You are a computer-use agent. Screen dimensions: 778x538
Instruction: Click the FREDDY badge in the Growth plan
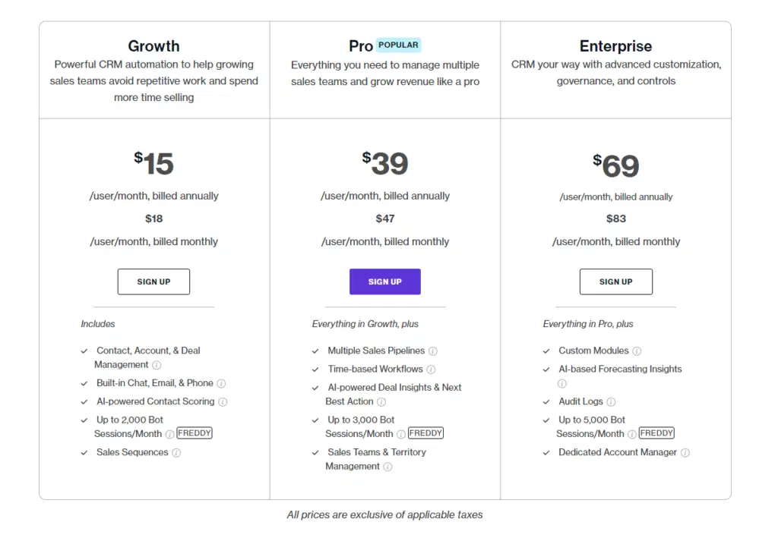coord(194,433)
